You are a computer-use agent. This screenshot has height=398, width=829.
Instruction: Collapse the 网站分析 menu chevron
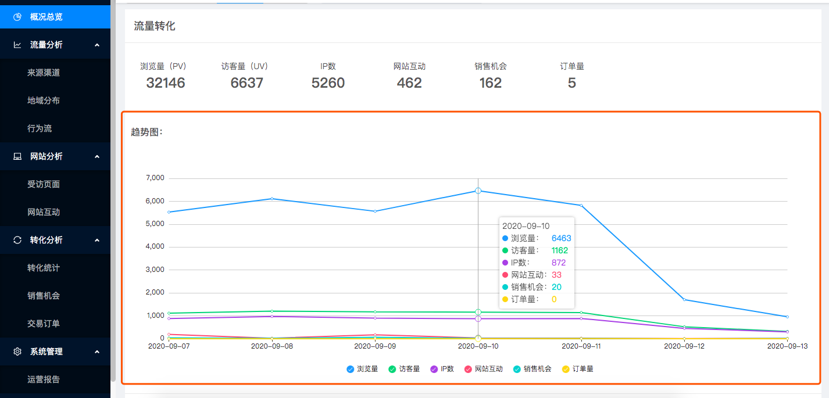click(x=97, y=156)
